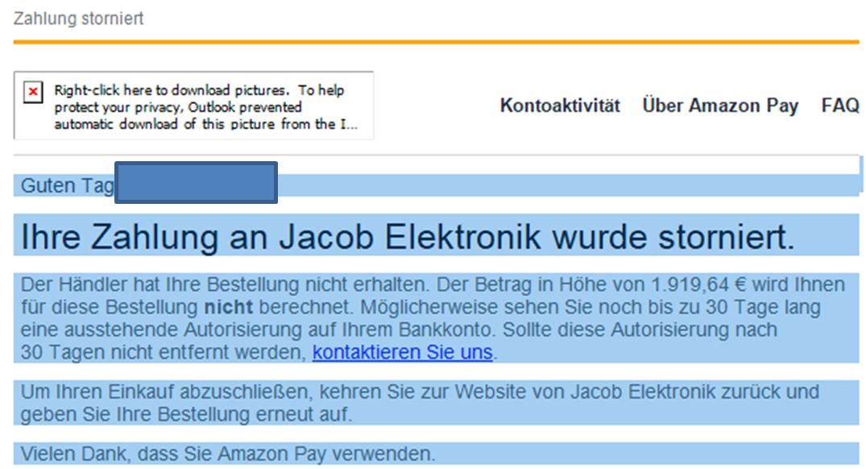The width and height of the screenshot is (866, 469).
Task: Click the 'Right-click here to download pictures' placeholder
Action: [x=194, y=106]
